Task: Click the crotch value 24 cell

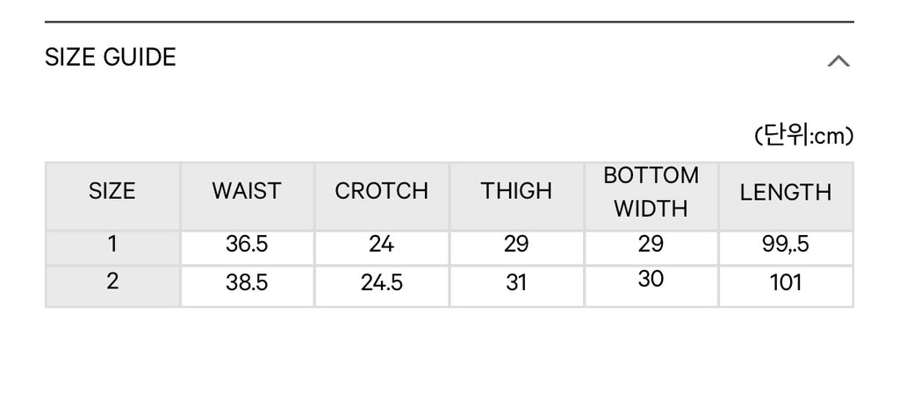Action: point(382,248)
